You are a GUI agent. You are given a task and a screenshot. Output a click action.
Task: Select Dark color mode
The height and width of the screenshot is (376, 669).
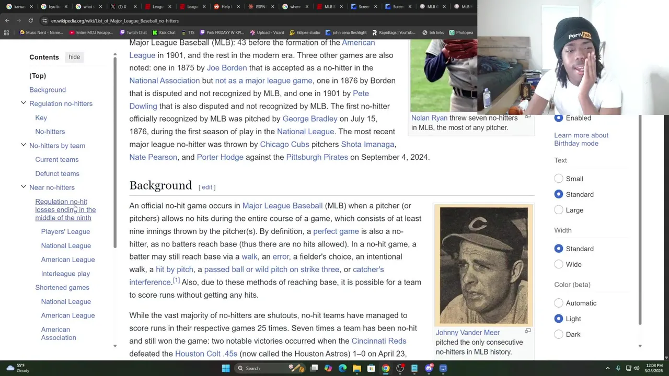click(x=559, y=334)
